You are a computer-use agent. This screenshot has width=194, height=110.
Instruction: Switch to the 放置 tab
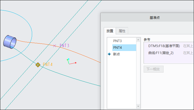point(110,31)
